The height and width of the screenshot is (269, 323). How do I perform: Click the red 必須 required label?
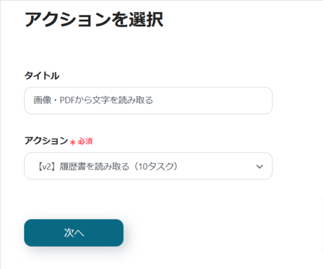85,141
